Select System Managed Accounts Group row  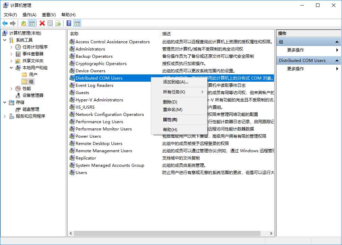tap(171, 165)
